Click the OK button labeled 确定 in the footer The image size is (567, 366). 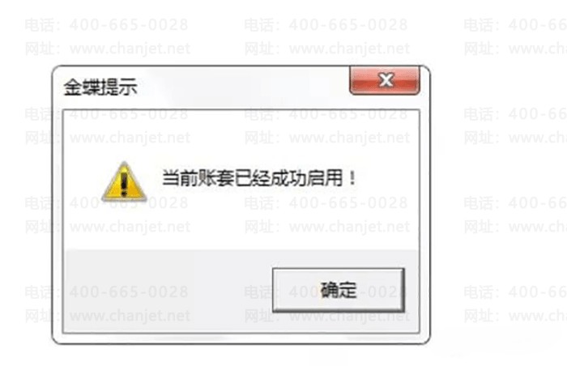(338, 290)
